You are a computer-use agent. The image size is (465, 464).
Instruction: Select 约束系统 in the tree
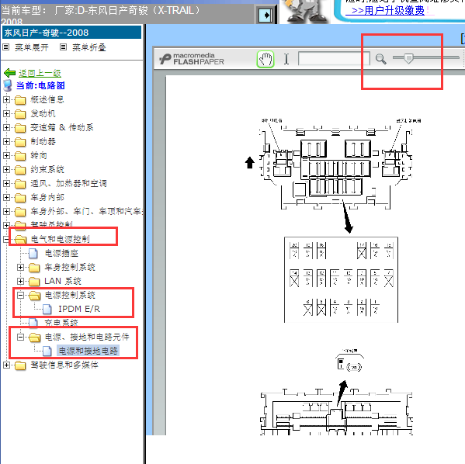point(47,169)
